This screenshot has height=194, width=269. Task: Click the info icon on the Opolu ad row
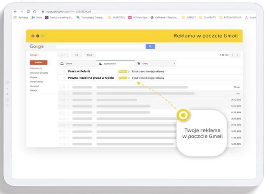129,78
